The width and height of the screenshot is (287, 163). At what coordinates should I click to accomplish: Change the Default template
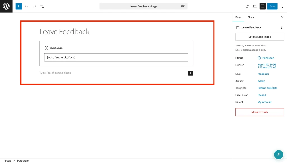click(x=267, y=88)
